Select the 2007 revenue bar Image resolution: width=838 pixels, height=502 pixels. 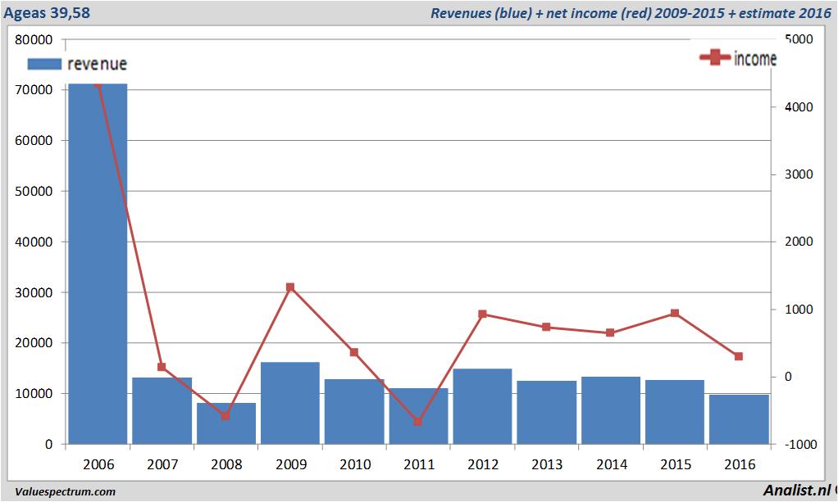(x=162, y=410)
